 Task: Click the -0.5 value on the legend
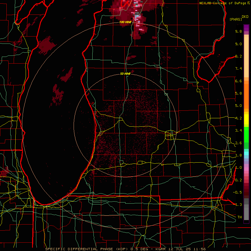237,192
